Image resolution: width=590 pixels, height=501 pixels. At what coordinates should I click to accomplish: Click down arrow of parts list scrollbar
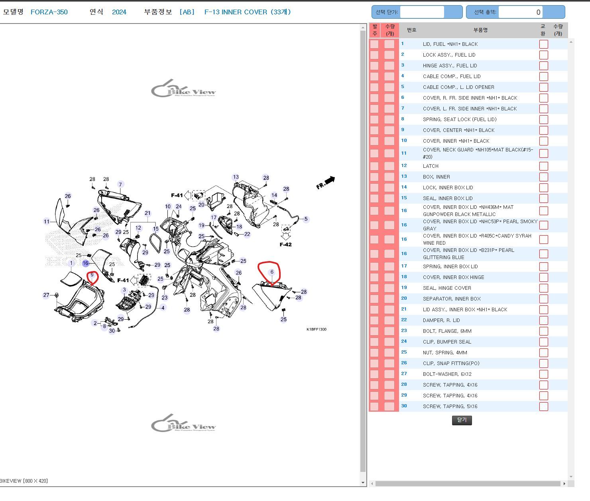tap(571, 477)
